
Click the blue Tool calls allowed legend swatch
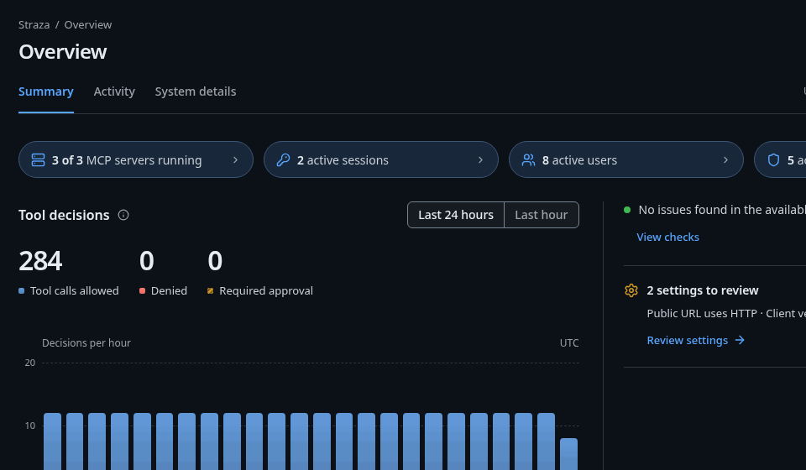point(22,290)
